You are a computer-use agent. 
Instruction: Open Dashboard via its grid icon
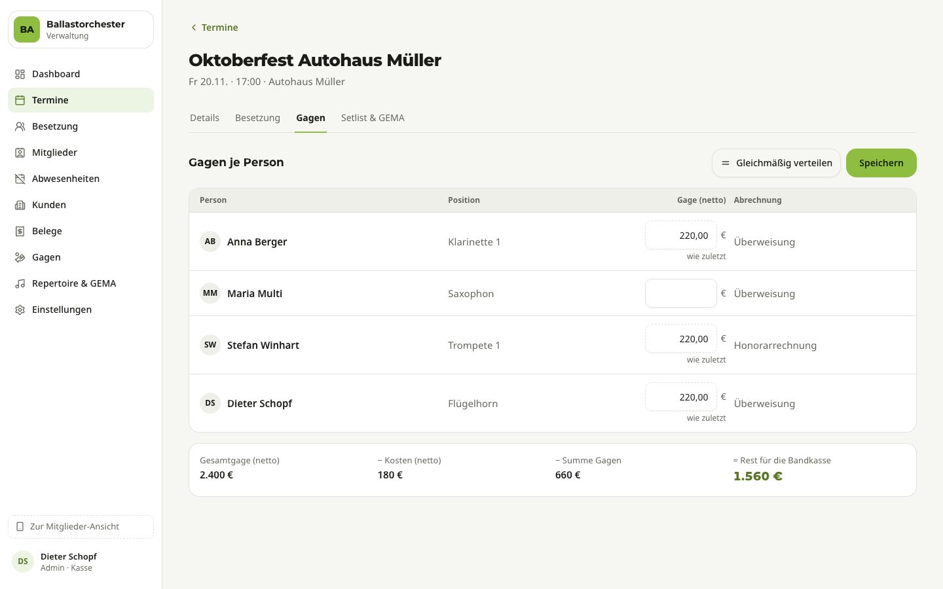coord(20,74)
